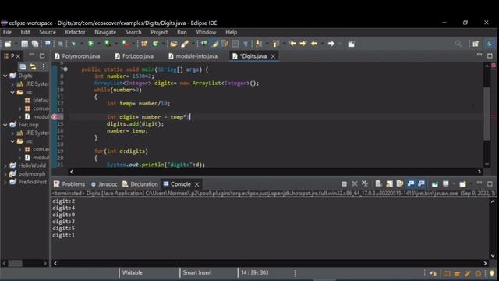The width and height of the screenshot is (499, 281).
Task: Click the Run External Tools icon
Action: pyautogui.click(x=126, y=44)
